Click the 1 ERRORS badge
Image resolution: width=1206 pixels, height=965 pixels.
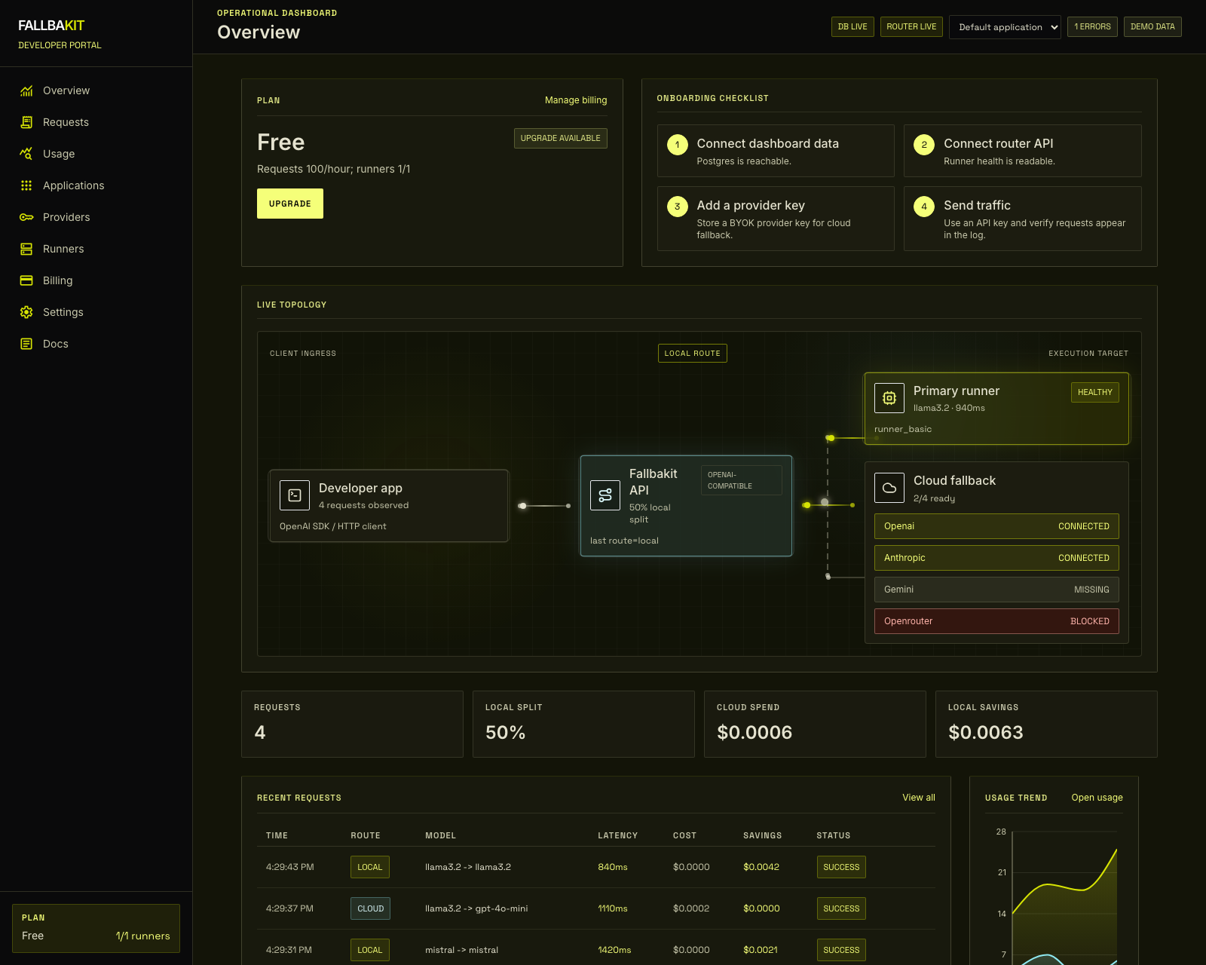click(x=1092, y=27)
